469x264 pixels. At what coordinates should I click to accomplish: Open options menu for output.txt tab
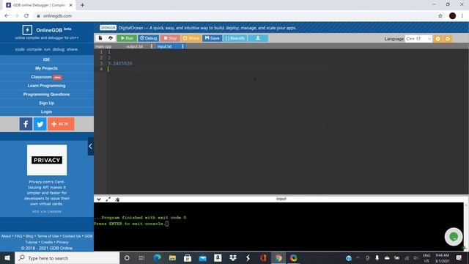[x=152, y=46]
